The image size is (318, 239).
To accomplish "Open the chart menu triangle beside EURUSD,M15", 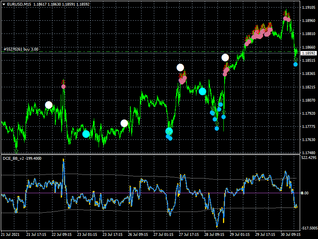I will pos(4,4).
